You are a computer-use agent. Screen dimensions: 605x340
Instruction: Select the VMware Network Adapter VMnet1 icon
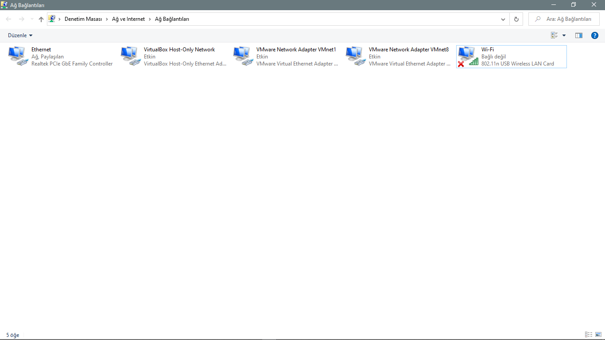point(244,56)
